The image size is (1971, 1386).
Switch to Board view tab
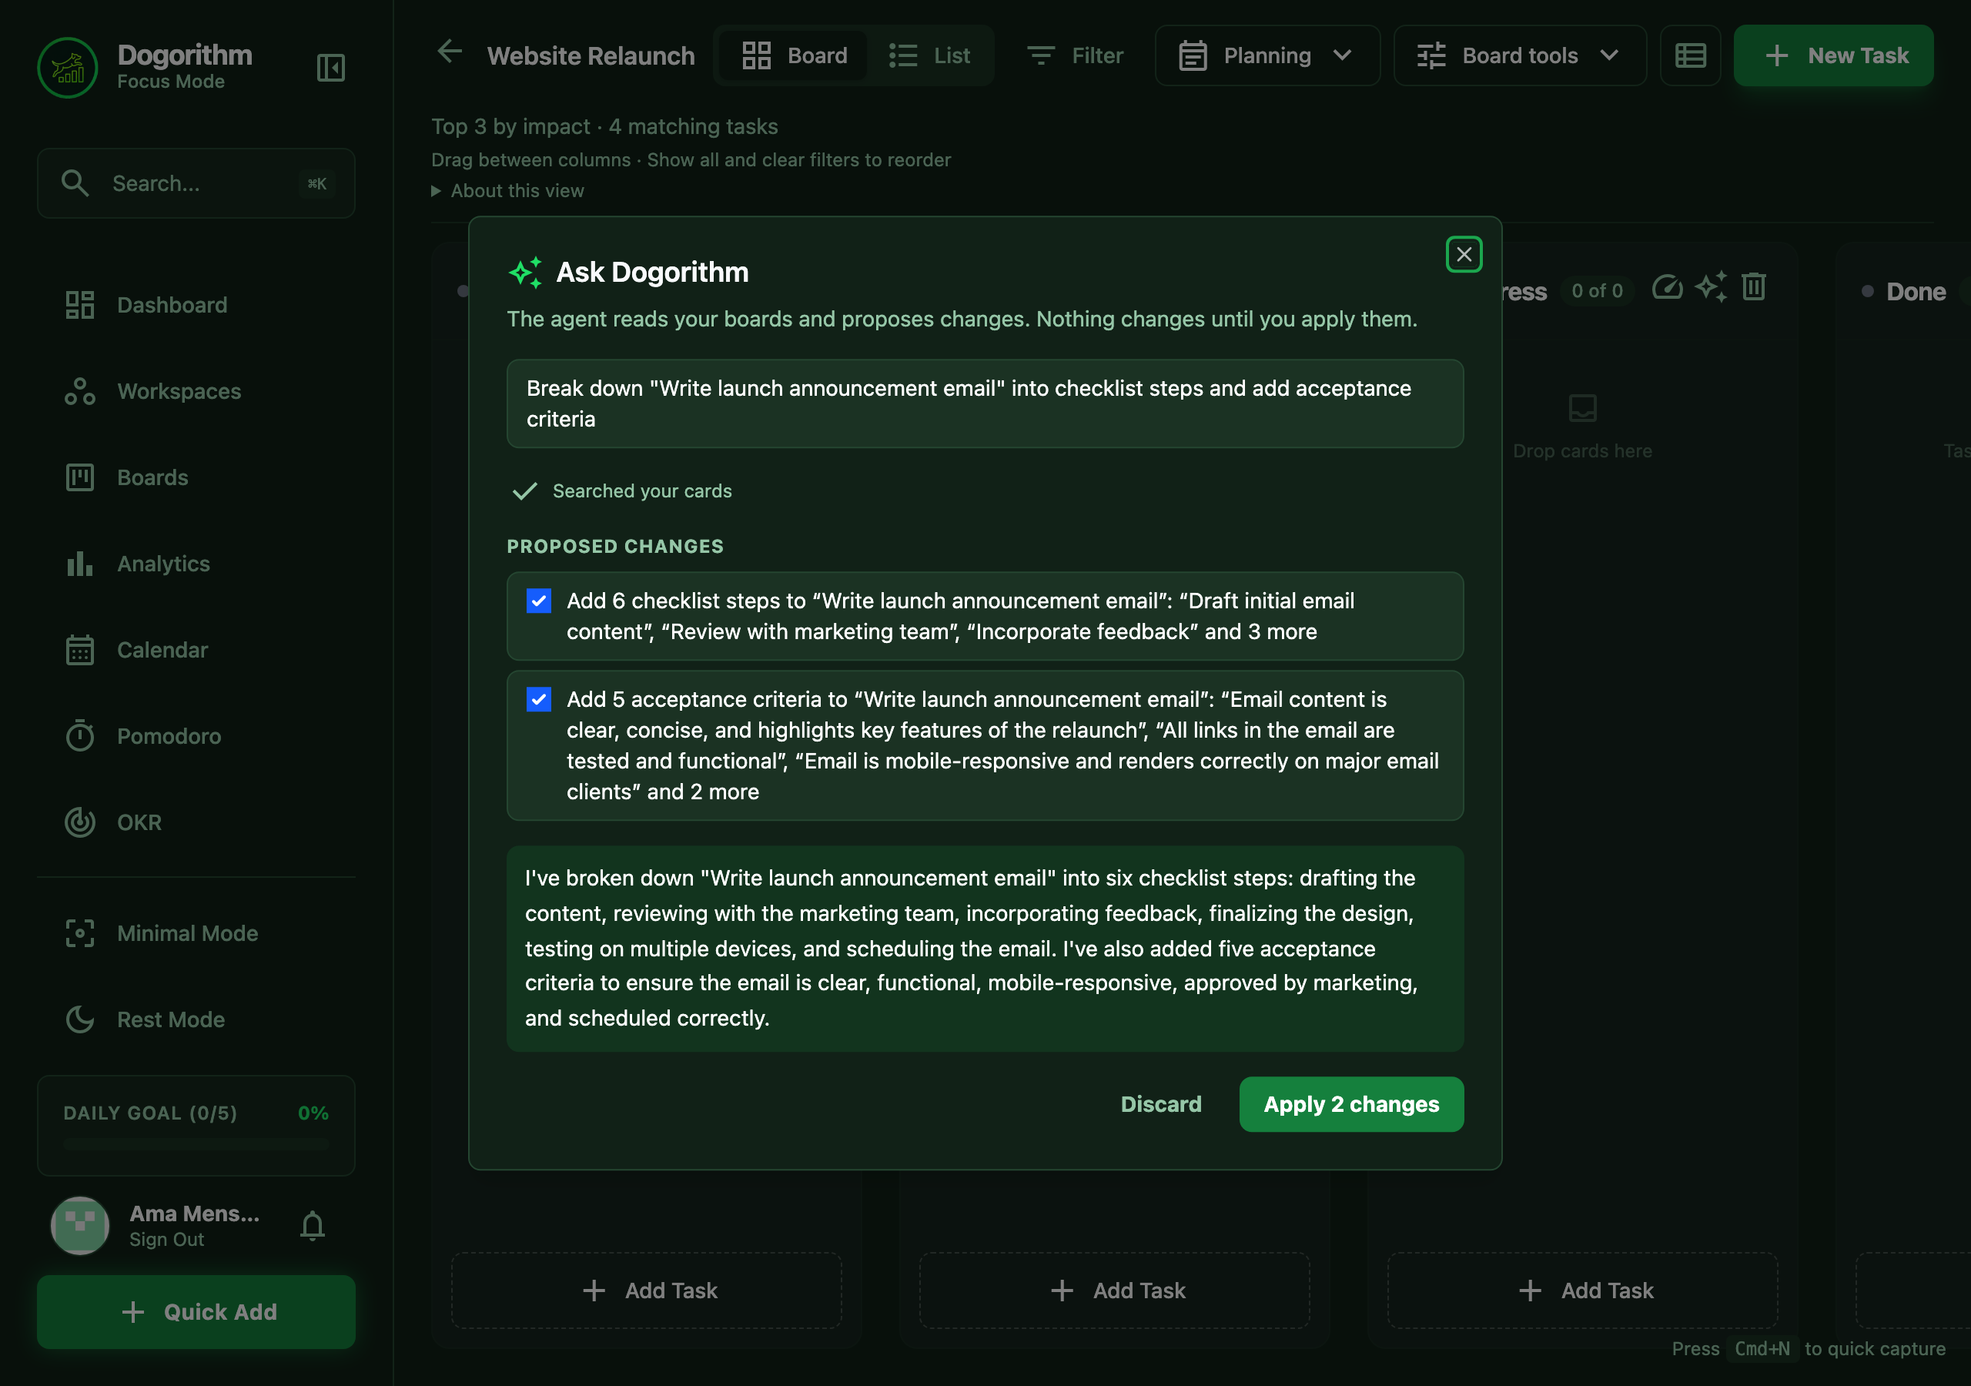pos(794,55)
